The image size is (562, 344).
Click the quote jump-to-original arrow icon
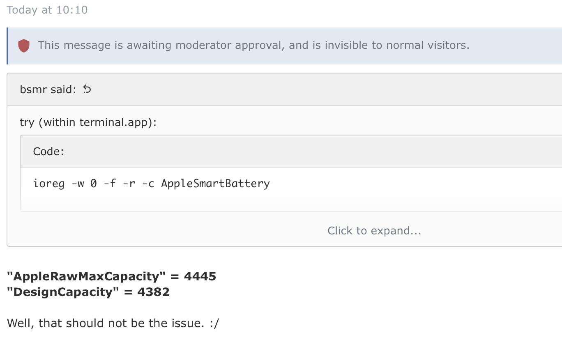(87, 89)
